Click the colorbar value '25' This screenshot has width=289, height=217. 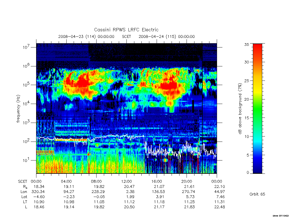(x=246, y=81)
